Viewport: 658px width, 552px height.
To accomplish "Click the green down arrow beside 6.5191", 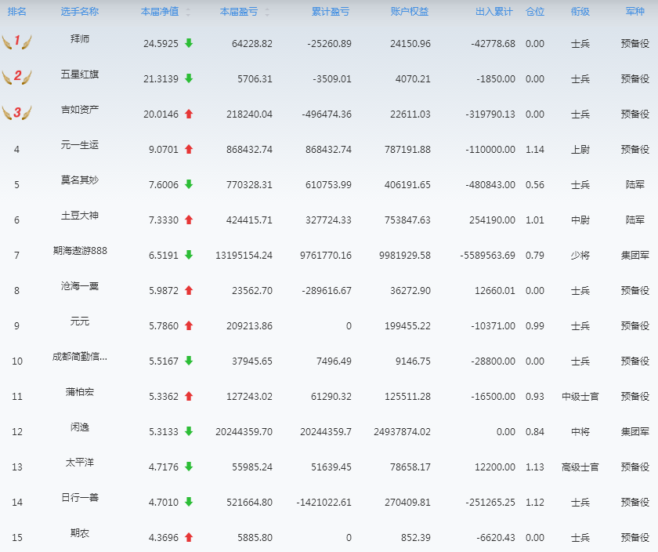I will [189, 255].
